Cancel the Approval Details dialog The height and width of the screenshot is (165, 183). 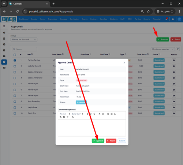click(122, 141)
